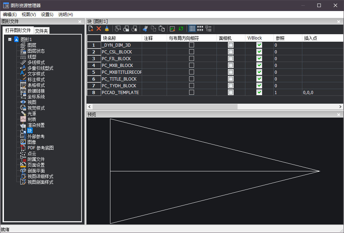Screen dimensions: 344x233
Task: Enable 面相机 checkbox for PCCAD_TEMPLATE row
Action: click(x=231, y=92)
